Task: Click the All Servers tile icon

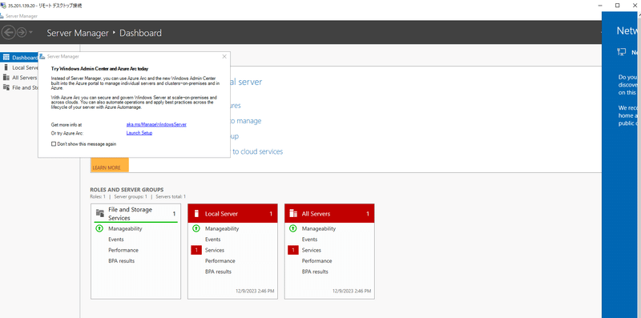Action: [x=293, y=213]
